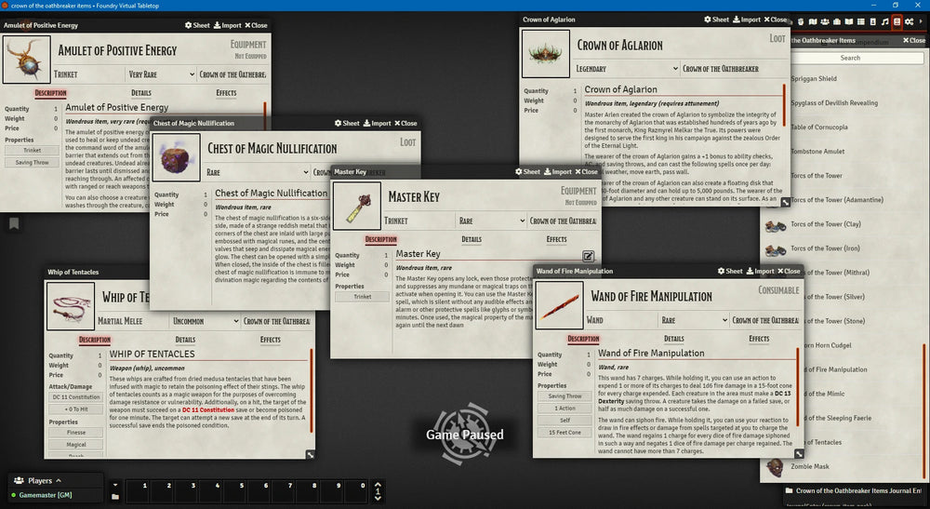Toggle the Players list panel
The image size is (930, 509).
(40, 481)
